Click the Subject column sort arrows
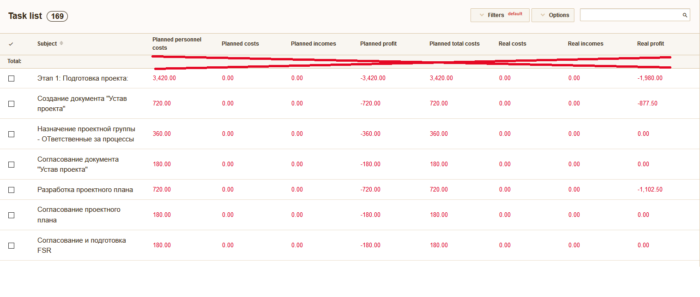The width and height of the screenshot is (700, 297). click(x=61, y=43)
